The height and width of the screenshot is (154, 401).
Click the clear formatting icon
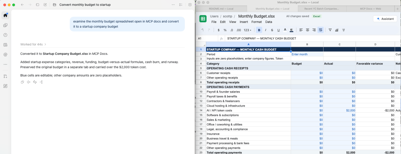point(343,30)
